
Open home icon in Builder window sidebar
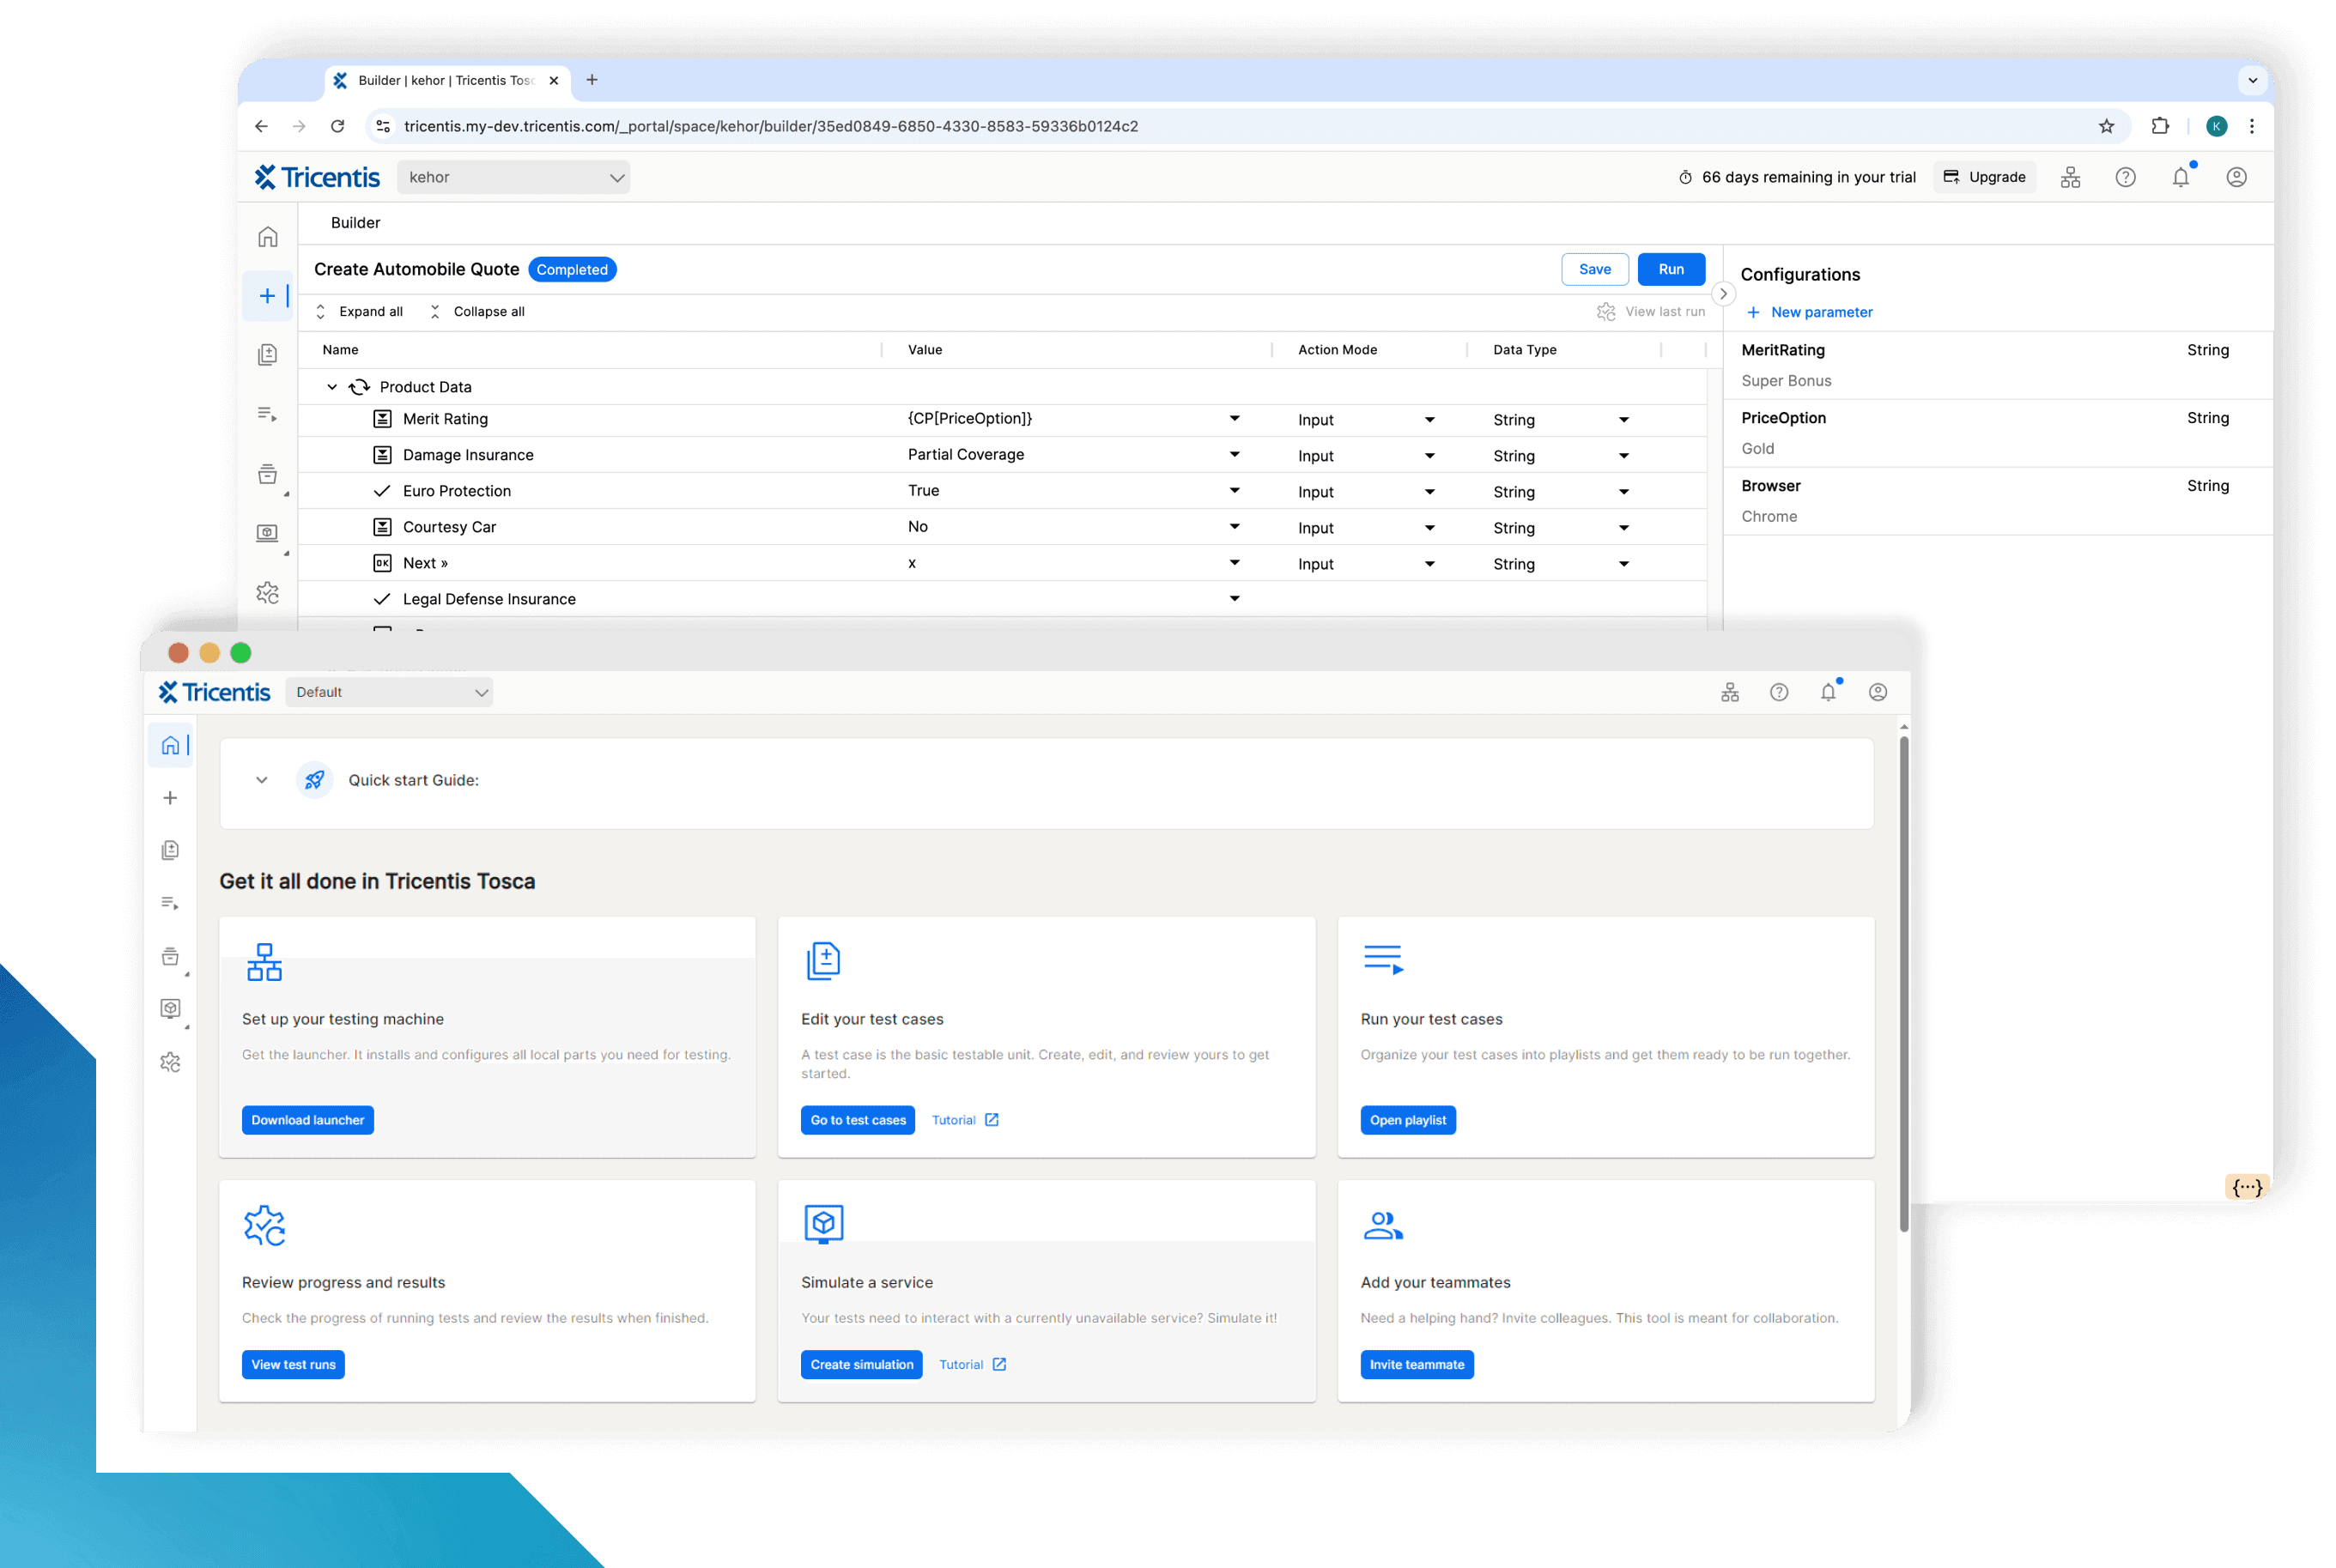267,237
